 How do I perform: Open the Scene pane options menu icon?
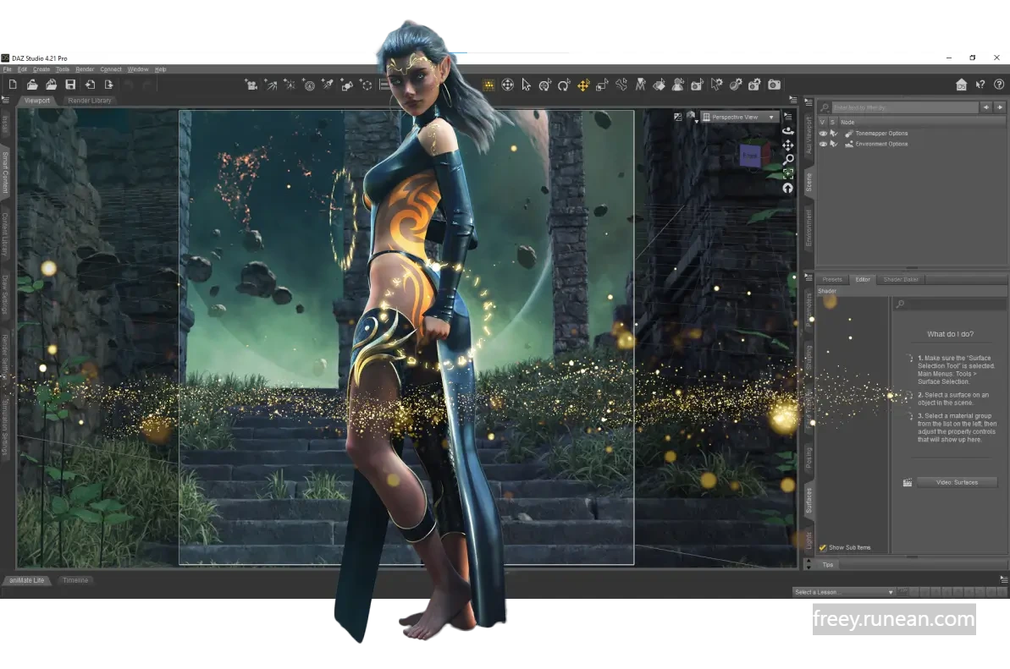pyautogui.click(x=809, y=102)
